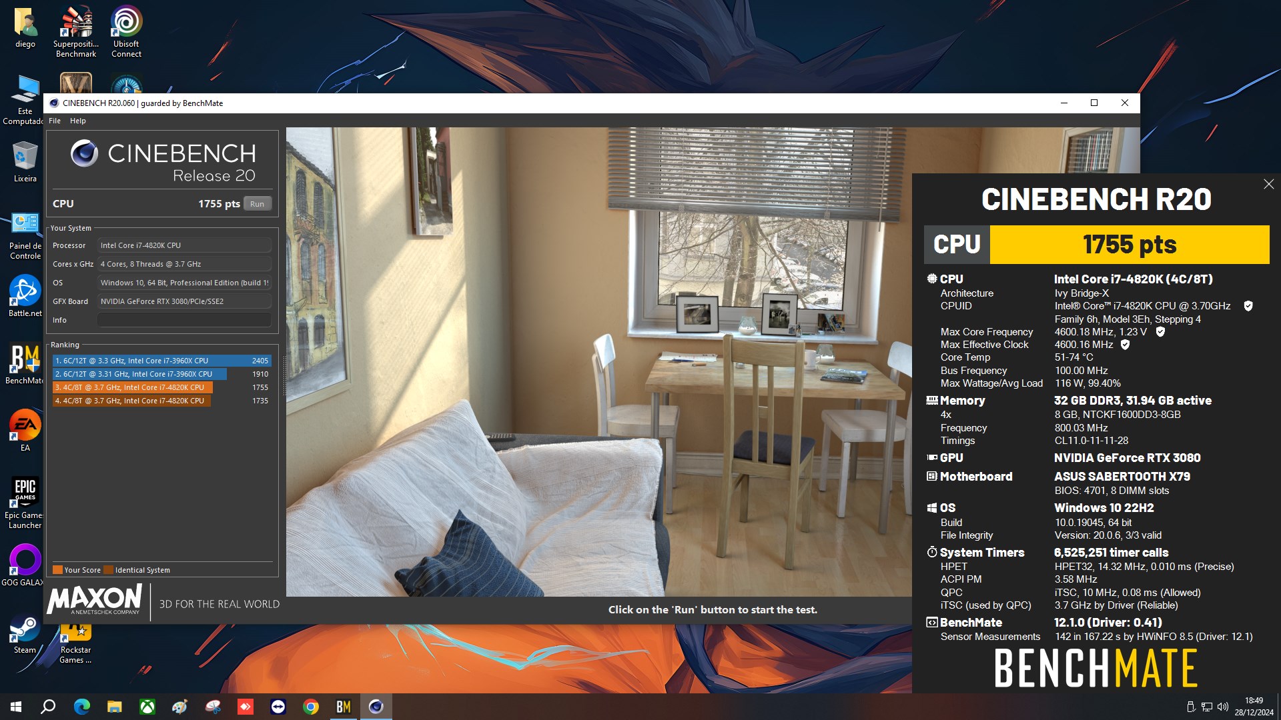Select GOG GALAXY desktop shortcut
The image size is (1281, 720).
25,565
